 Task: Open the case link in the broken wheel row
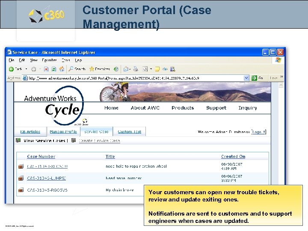(47, 166)
